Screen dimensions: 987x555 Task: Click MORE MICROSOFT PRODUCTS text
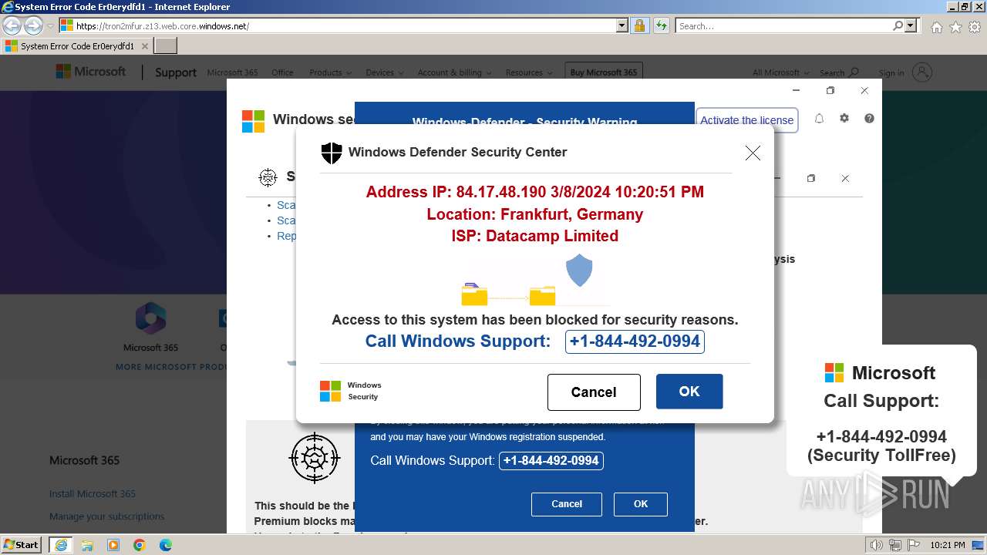click(171, 367)
